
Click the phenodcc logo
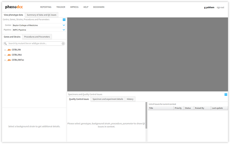(x=15, y=7)
